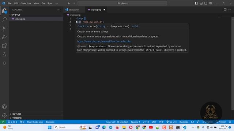The height and width of the screenshot is (131, 234).
Task: Click the ports forwarded indicator showing 0
Action: 22,122
